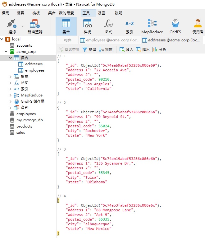Click the 排序 sort button
The width and height of the screenshot is (205, 238).
pyautogui.click(x=106, y=49)
